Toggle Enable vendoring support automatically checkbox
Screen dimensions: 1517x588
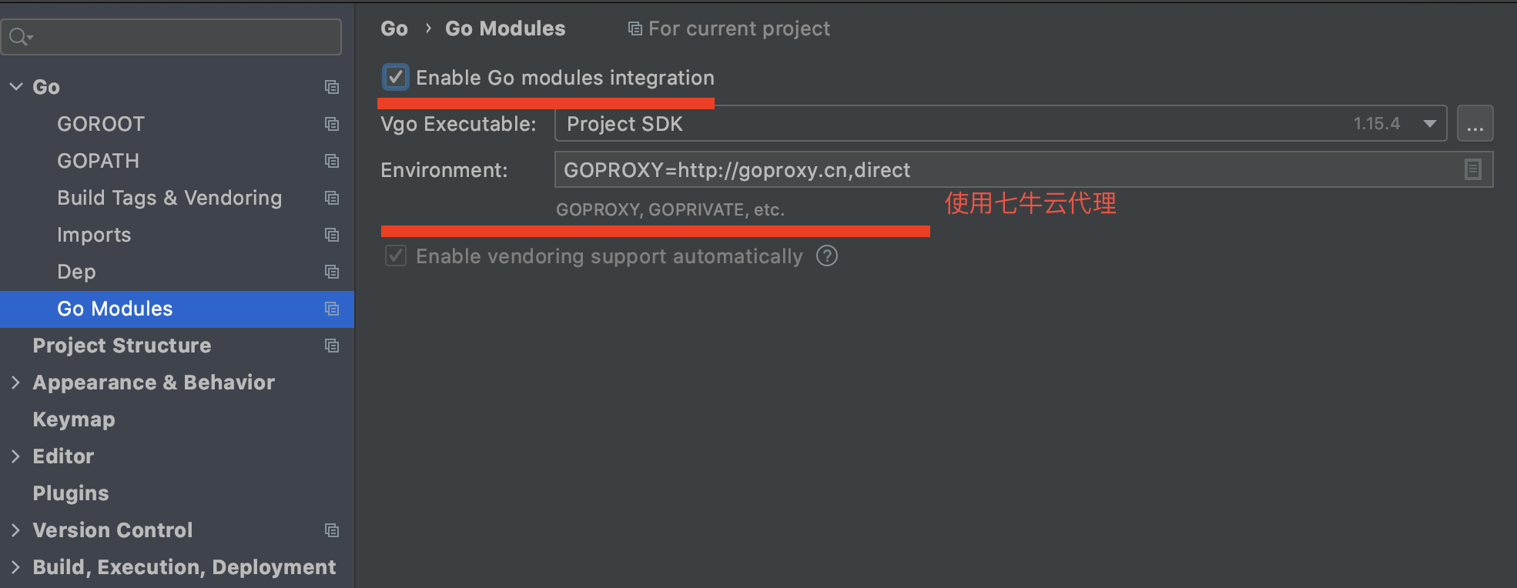[396, 256]
